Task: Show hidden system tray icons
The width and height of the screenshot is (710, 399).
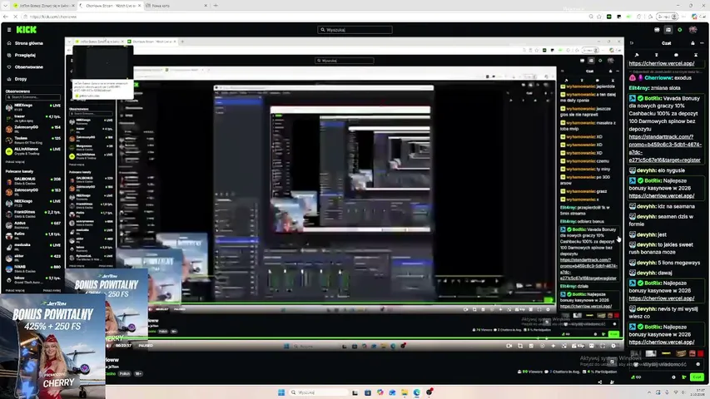Action: coord(649,392)
